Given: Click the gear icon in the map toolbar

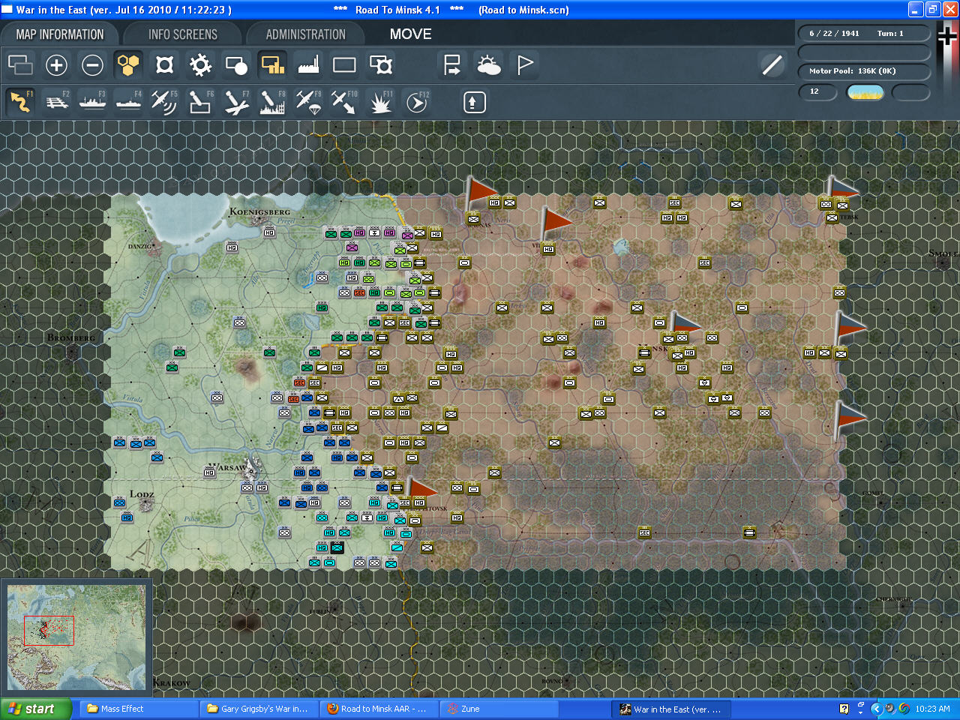Looking at the screenshot, I should coord(200,65).
